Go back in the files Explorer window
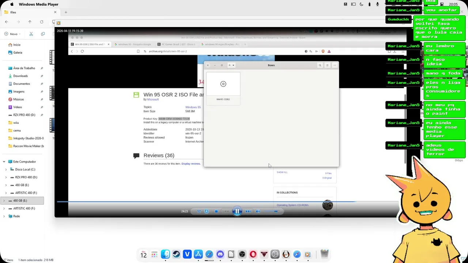Viewport: 468px width, 263px height. [x=7, y=22]
